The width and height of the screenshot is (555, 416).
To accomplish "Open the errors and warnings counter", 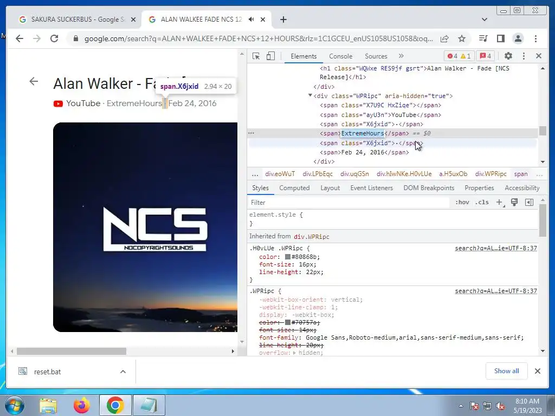I will tap(459, 56).
